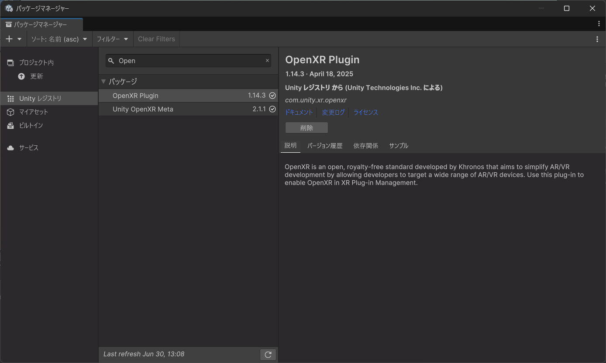
Task: Select Unity レジストリ in the sidebar
Action: (x=49, y=98)
